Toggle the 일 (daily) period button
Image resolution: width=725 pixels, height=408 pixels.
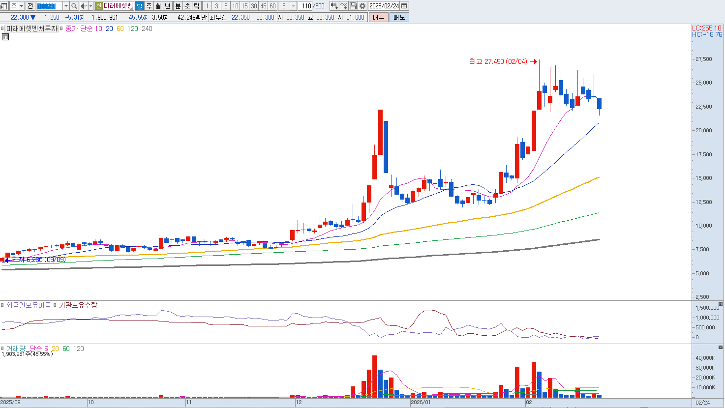pyautogui.click(x=140, y=6)
